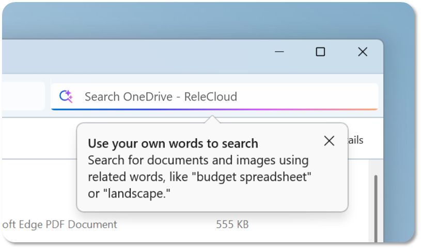Click the tooltip pointer arrow under search box

(212, 120)
